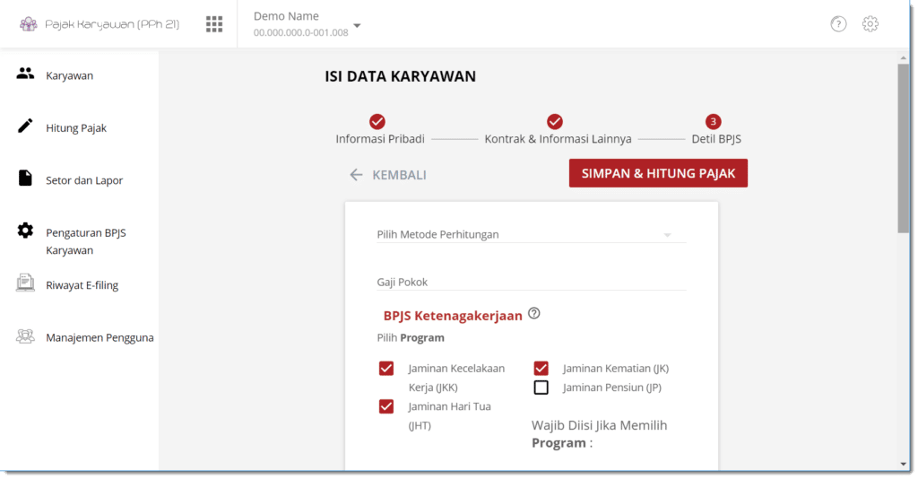Click the BPJS Ketenagakerjaan heading
The image size is (918, 479).
[453, 316]
